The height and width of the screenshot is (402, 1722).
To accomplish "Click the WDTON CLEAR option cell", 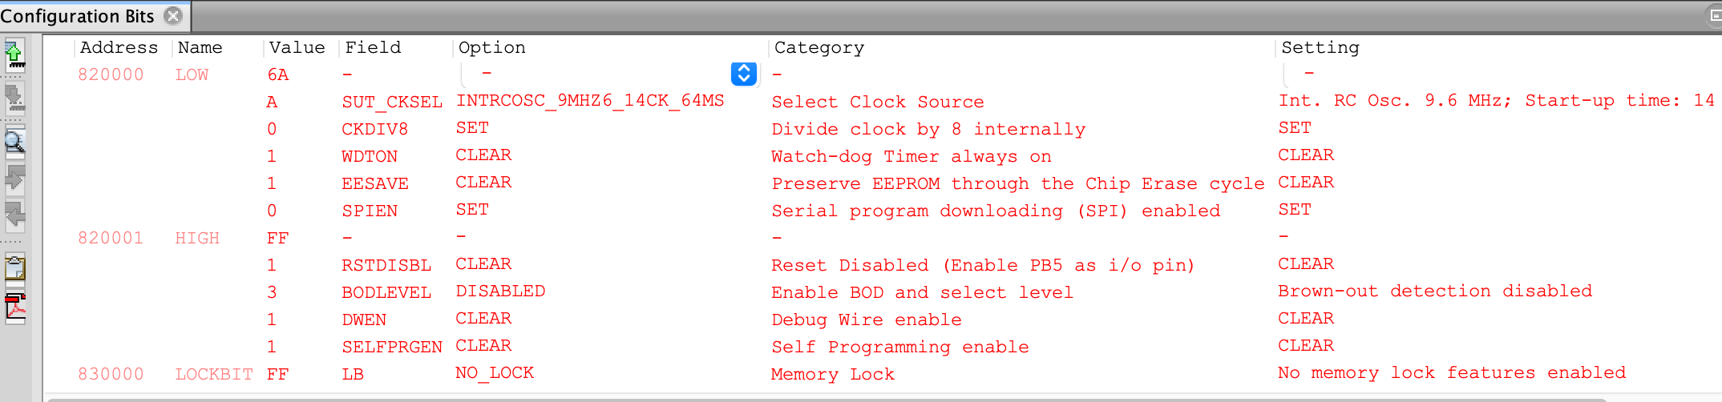I will (x=483, y=155).
